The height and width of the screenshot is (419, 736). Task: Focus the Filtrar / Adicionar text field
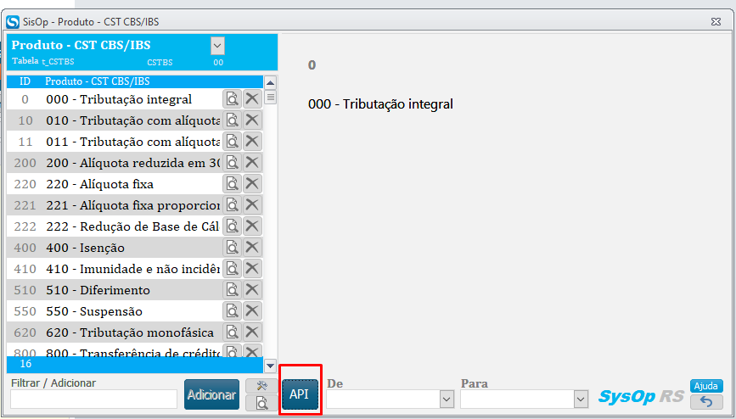pos(93,399)
